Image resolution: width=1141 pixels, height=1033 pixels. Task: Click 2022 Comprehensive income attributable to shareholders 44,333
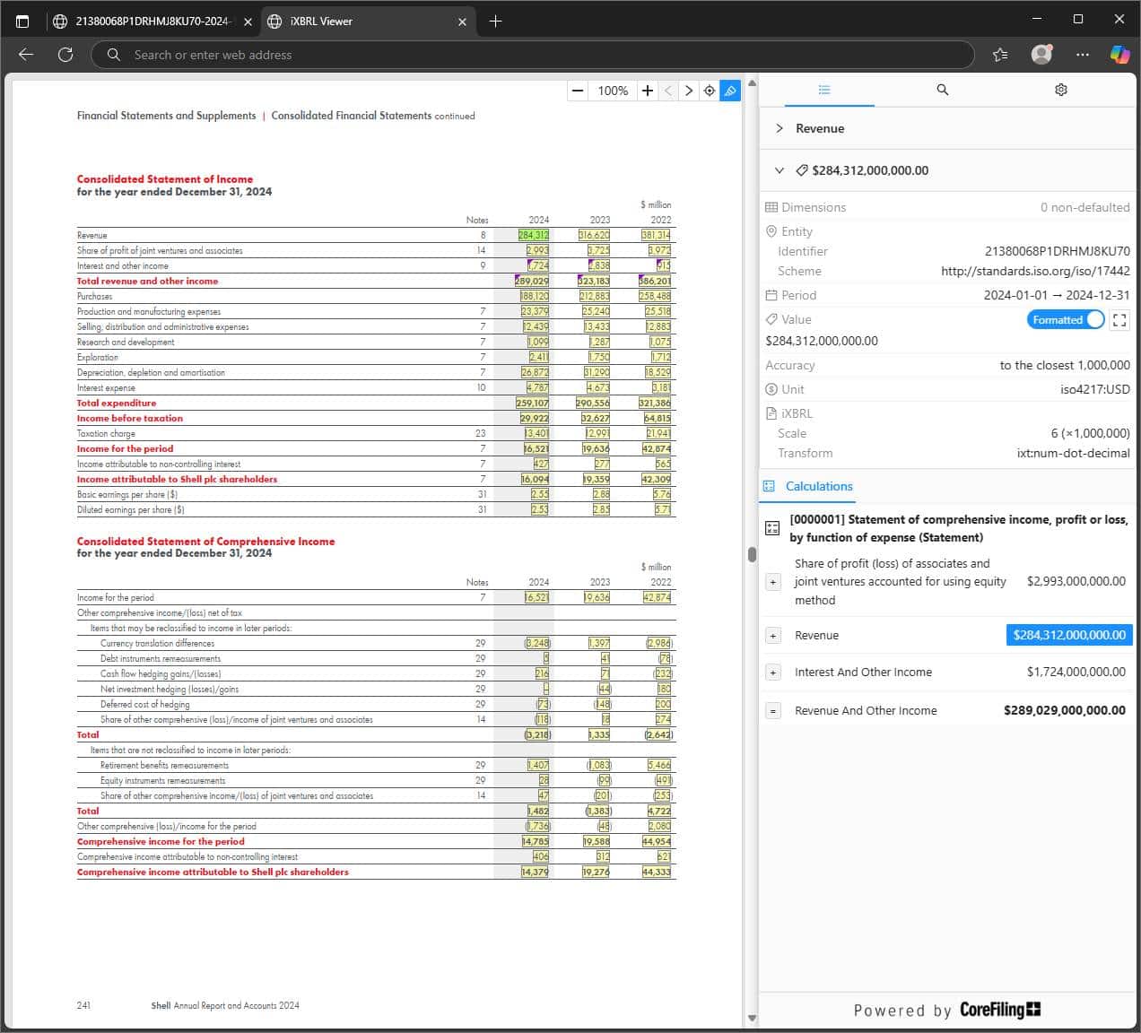[x=657, y=872]
